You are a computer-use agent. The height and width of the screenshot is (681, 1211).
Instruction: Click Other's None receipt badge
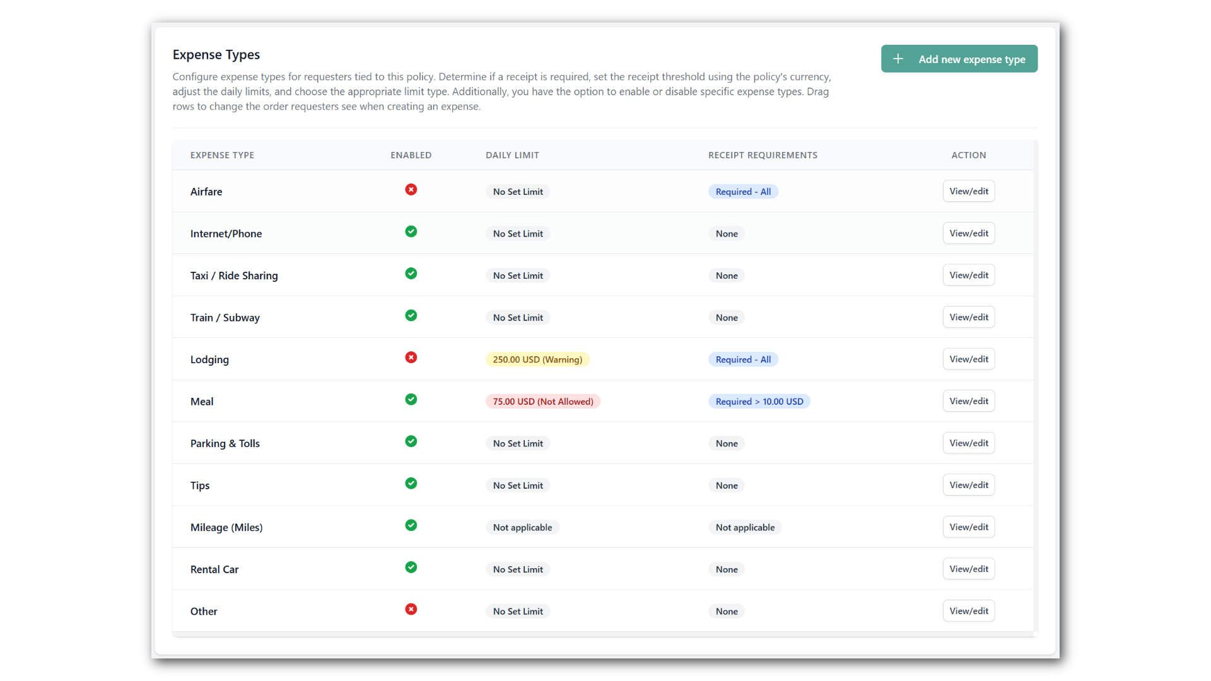727,611
